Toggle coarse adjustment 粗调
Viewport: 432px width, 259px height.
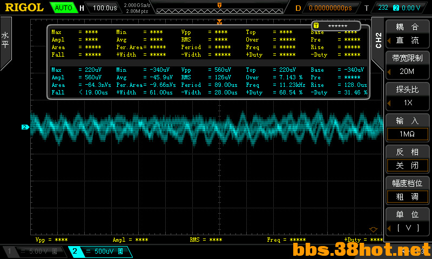407,197
